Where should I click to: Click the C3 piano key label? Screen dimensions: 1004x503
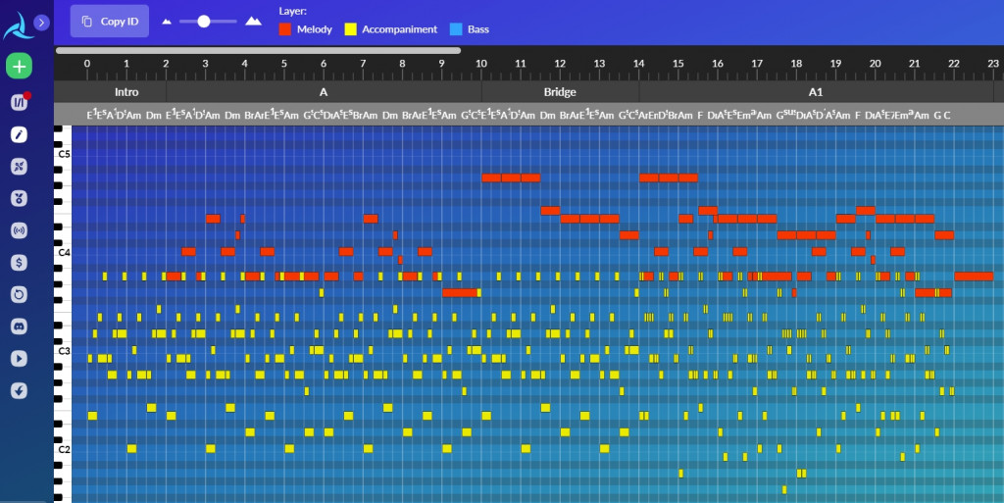pos(64,351)
